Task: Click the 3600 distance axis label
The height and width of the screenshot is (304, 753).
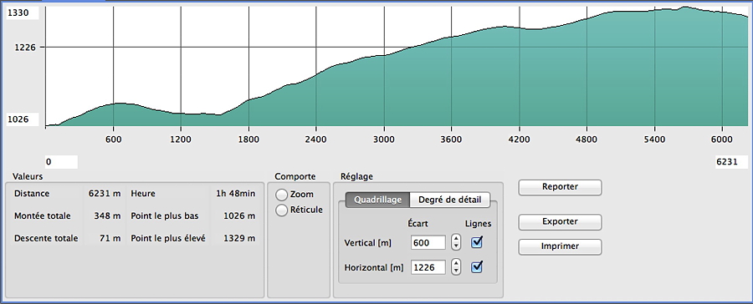Action: pos(452,139)
